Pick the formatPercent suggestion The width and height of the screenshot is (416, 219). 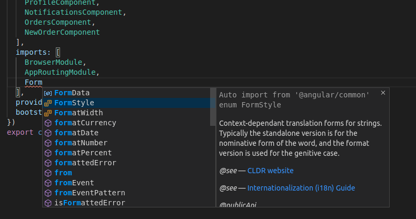[83, 153]
